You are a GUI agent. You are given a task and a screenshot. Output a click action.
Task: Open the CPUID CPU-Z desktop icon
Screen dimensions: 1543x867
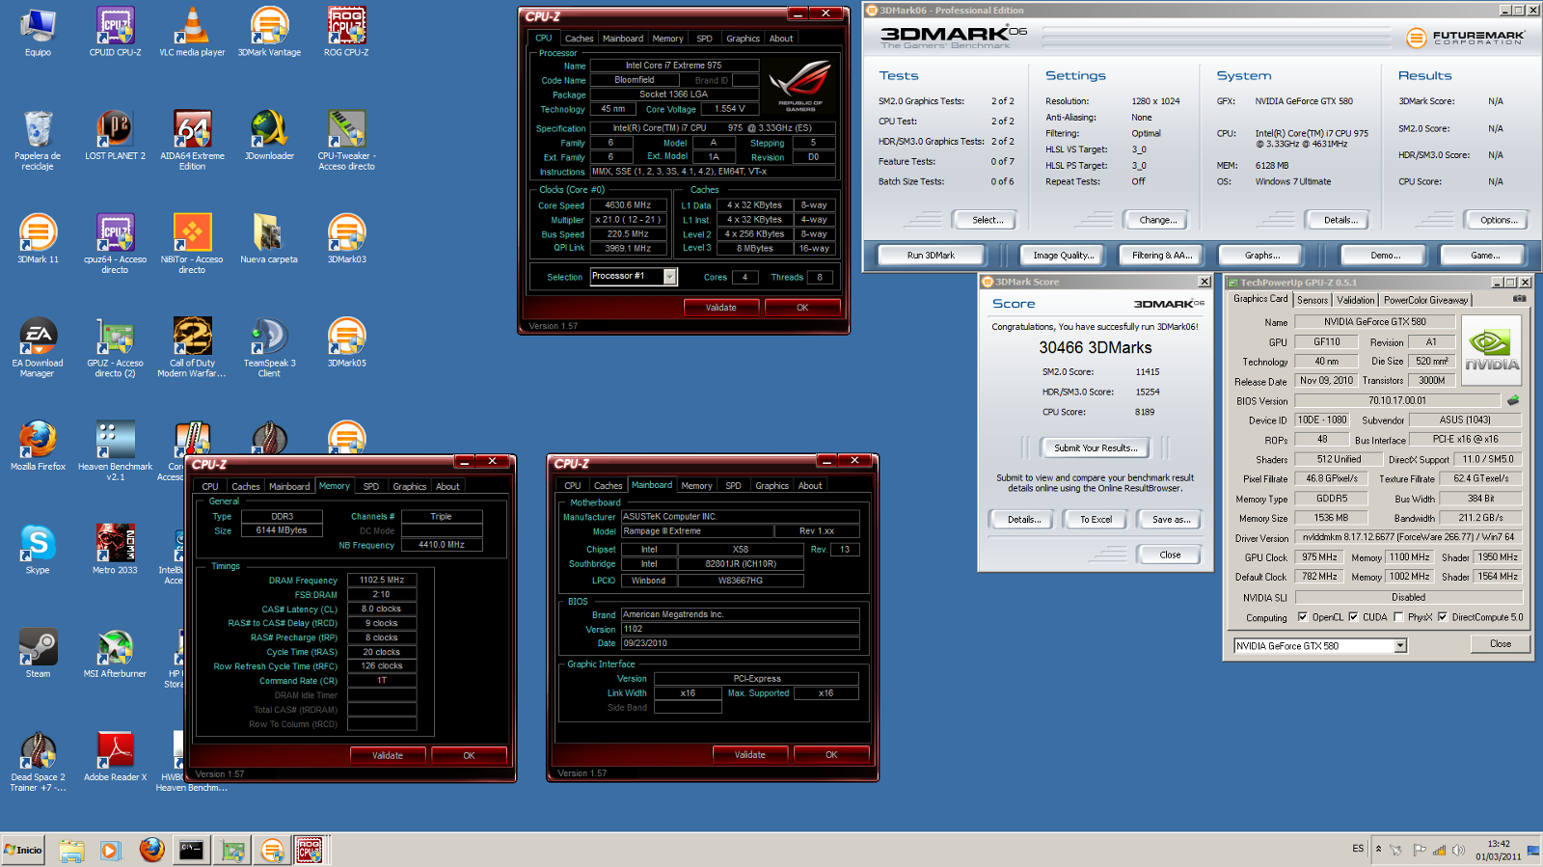pos(115,31)
